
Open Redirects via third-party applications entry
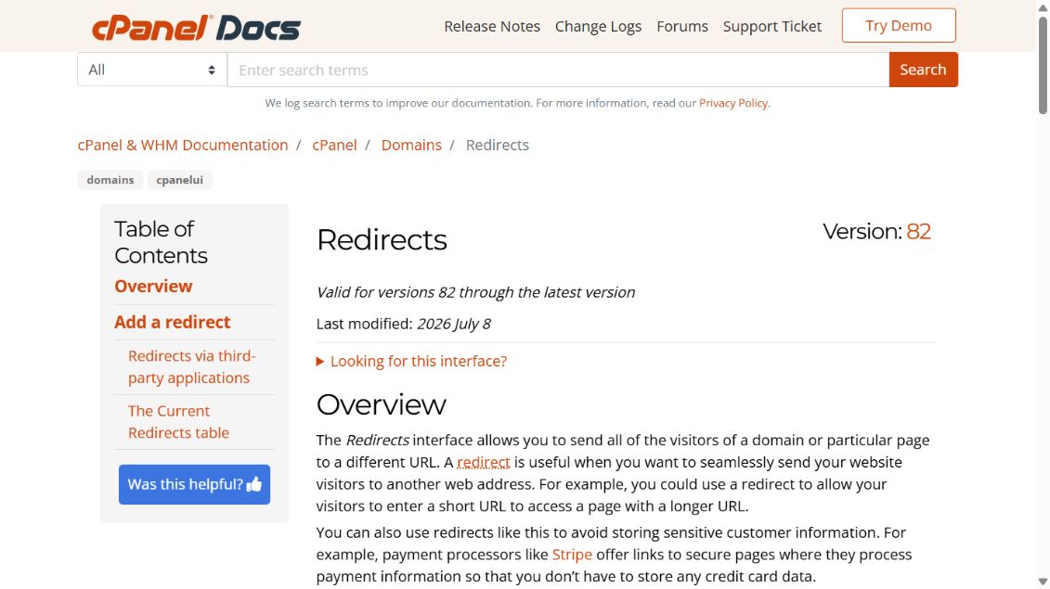click(191, 366)
